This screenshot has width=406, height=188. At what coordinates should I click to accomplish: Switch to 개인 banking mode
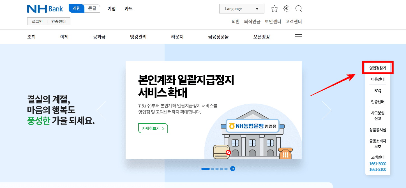[77, 8]
